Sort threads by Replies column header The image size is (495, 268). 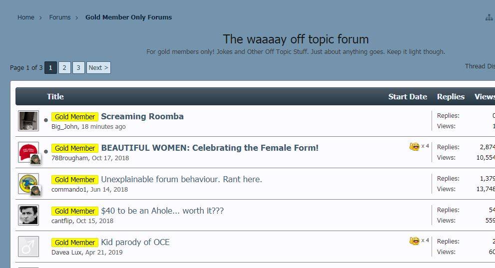click(x=451, y=97)
